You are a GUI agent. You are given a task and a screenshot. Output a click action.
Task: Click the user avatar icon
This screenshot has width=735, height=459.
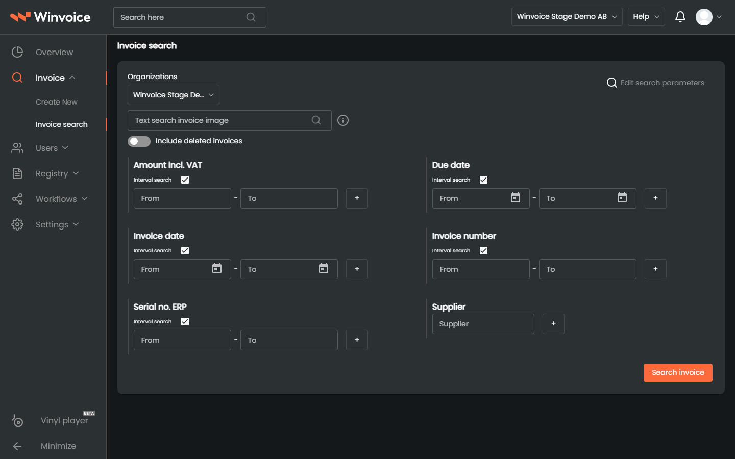point(704,17)
